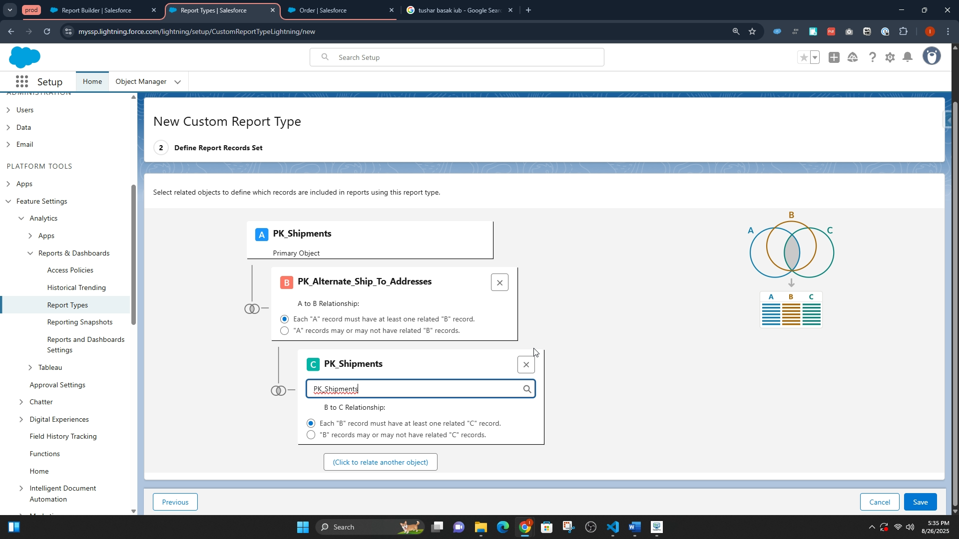Collapse the Reports & Dashboards section
The height and width of the screenshot is (539, 959).
point(30,254)
